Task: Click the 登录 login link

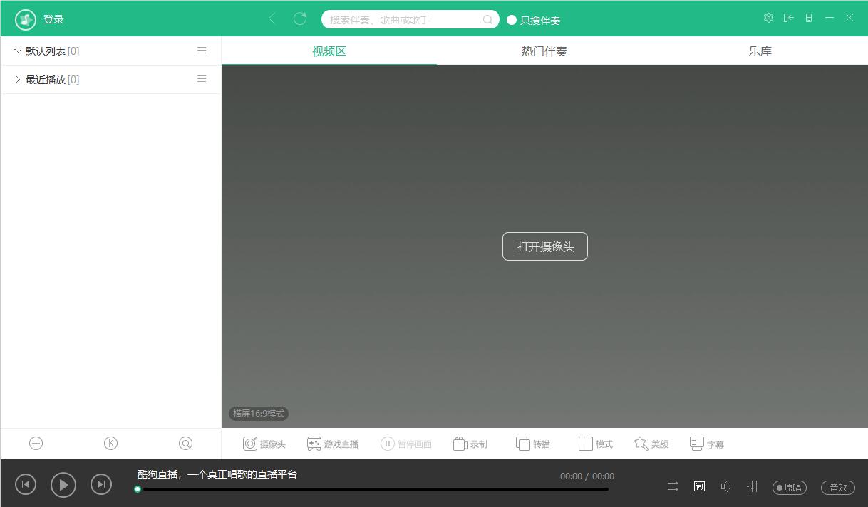Action: pos(53,20)
